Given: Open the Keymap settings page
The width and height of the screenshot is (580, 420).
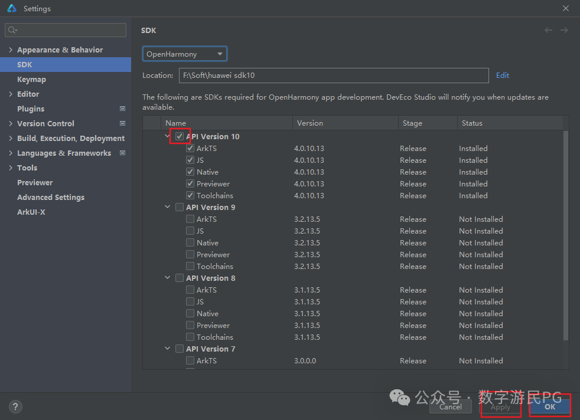Looking at the screenshot, I should (x=31, y=80).
